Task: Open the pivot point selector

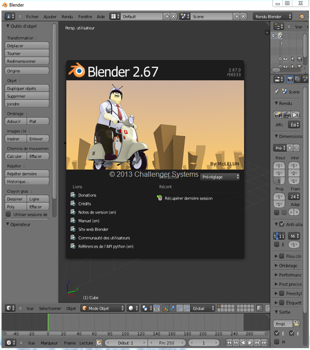Action: tap(147, 308)
